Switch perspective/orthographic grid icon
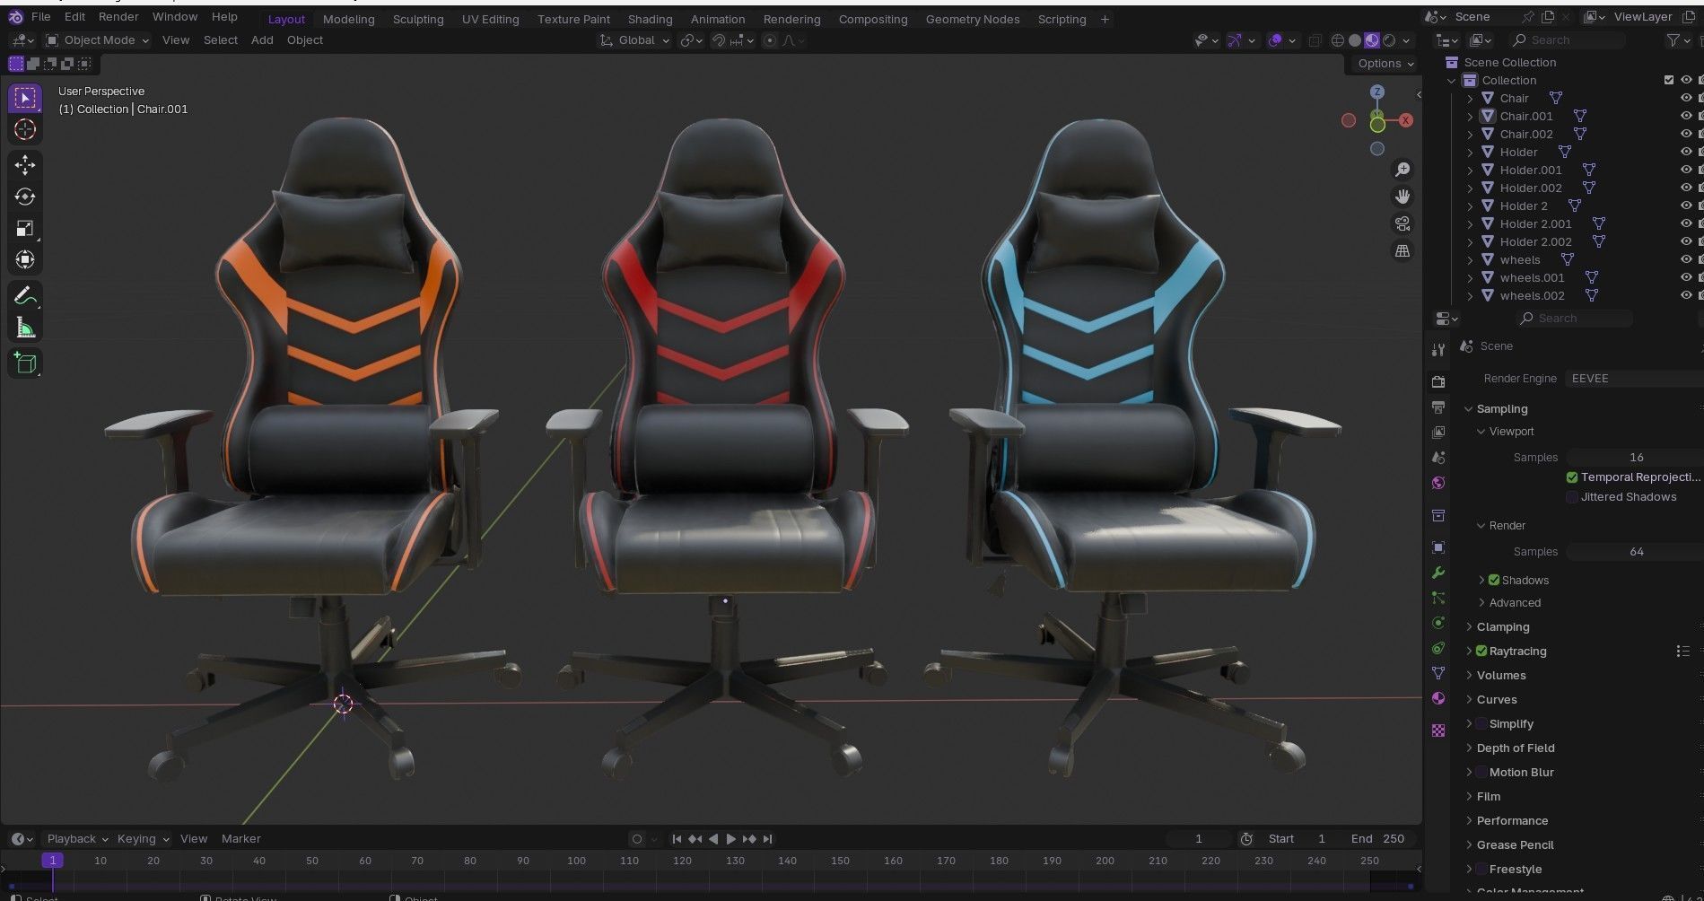The height and width of the screenshot is (901, 1704). pyautogui.click(x=1402, y=250)
